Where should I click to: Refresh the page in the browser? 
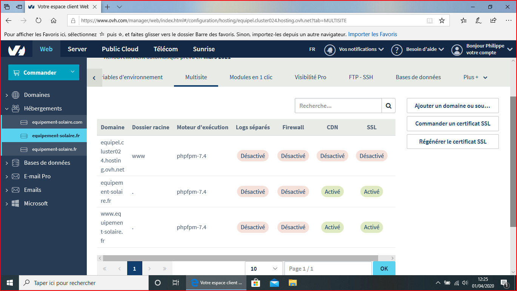click(38, 20)
